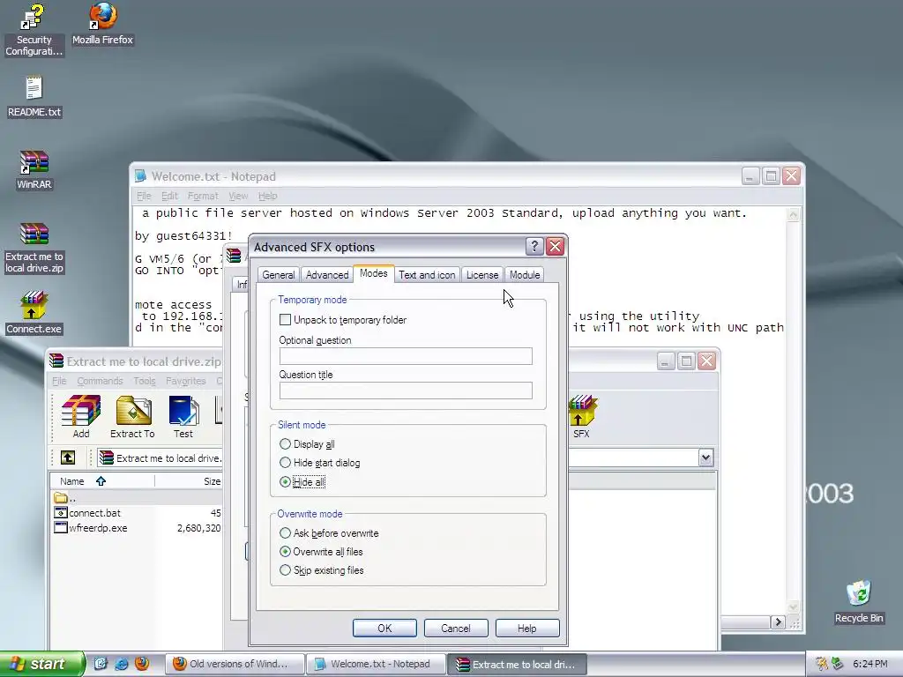Click the Modes tab
The image size is (903, 677).
[x=374, y=273]
